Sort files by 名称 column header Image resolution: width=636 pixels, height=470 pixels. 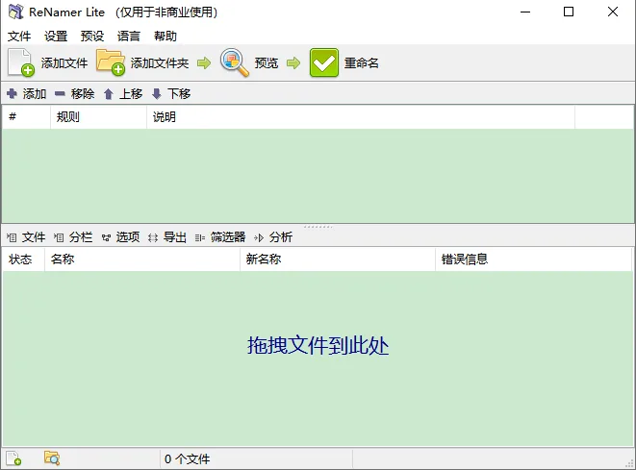(142, 260)
